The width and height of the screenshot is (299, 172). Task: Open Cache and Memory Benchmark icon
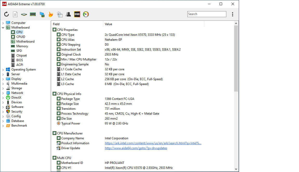(x=33, y=14)
